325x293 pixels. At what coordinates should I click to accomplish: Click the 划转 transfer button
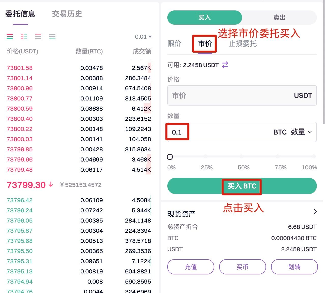tap(294, 267)
